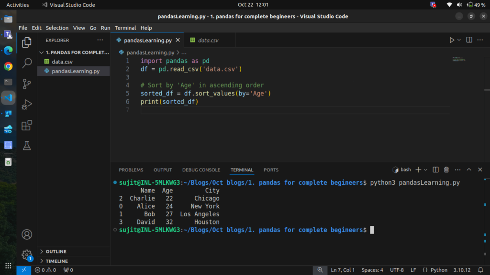Open Accounts icon in activity bar
This screenshot has height=275, width=490.
coord(27,234)
